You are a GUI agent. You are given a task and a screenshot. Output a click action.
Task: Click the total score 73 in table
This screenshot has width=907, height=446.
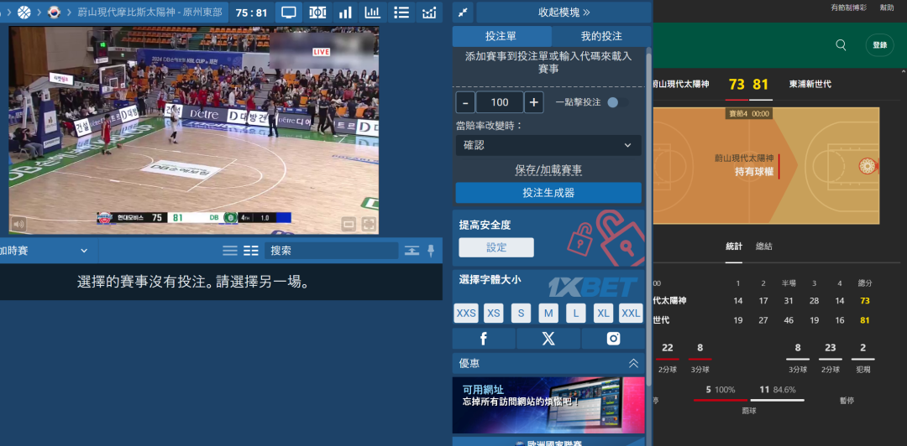[x=865, y=301]
